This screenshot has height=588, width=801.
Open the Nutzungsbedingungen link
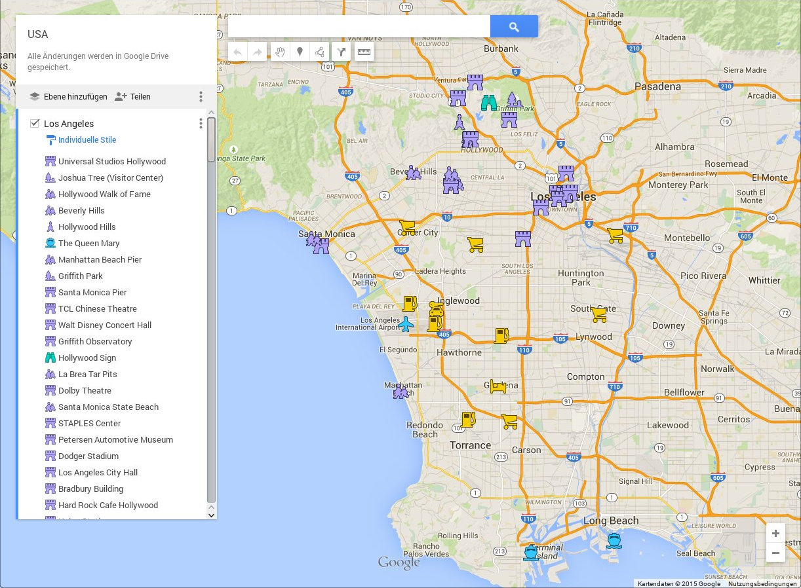762,583
